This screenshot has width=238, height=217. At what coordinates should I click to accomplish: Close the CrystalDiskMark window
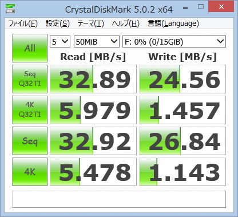coord(221,7)
